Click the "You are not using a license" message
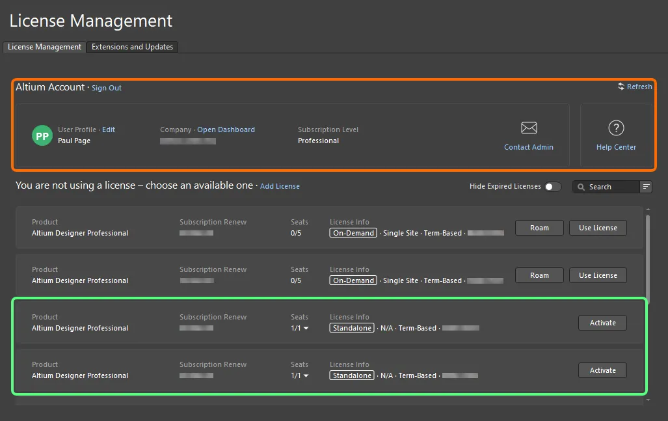Screen dimensions: 668x421 134,185
